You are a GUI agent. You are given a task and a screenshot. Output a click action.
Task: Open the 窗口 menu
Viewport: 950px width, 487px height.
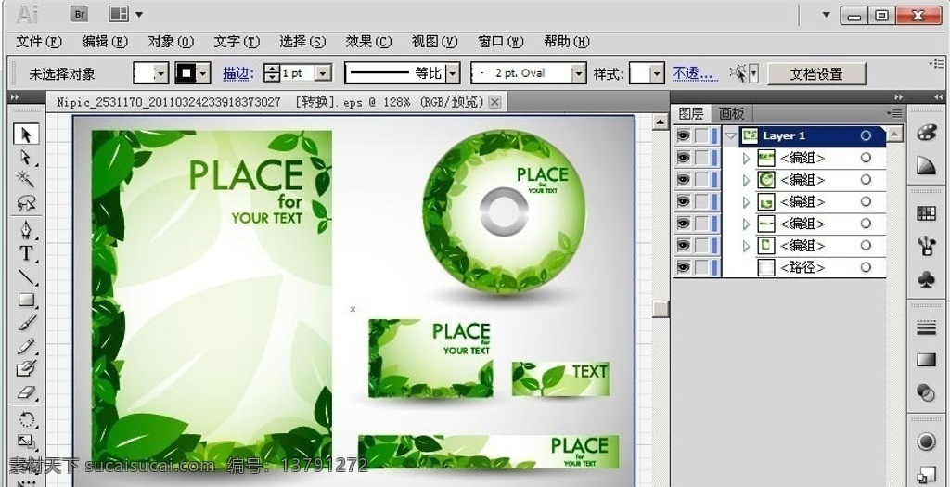click(x=500, y=41)
